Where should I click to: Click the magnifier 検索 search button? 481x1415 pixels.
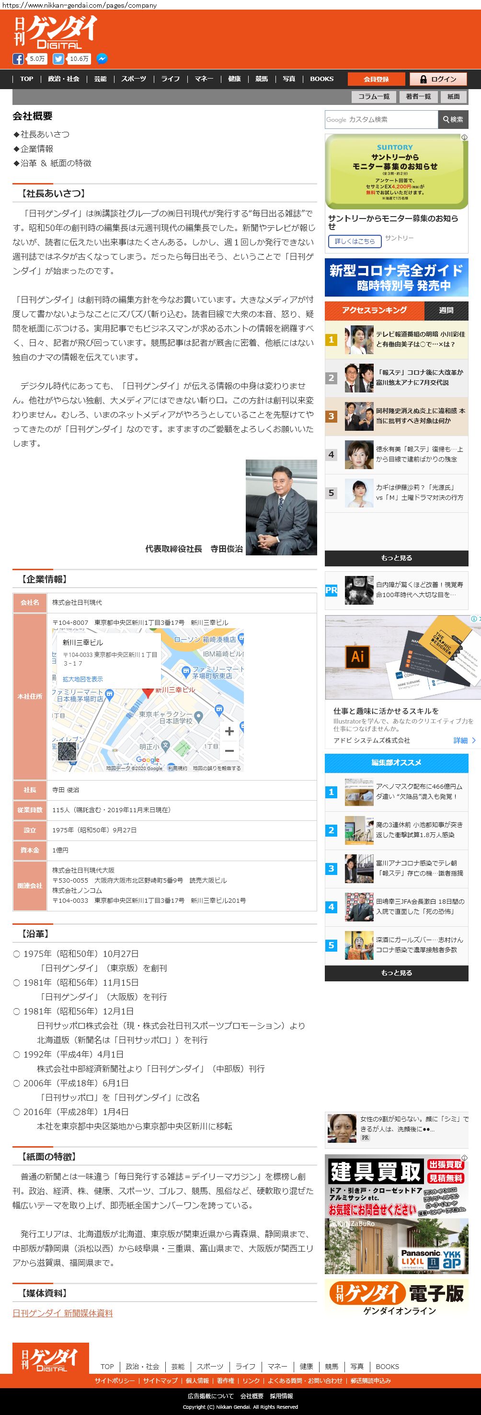[x=453, y=119]
